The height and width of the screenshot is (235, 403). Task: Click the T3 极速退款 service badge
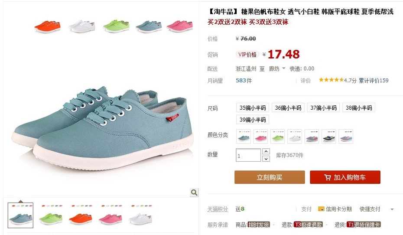point(308,225)
